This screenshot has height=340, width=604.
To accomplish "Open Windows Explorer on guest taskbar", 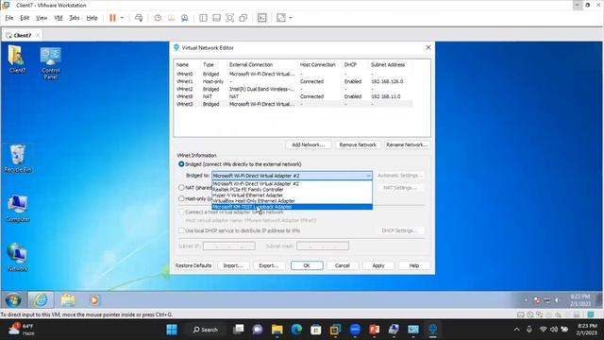I will coord(68,300).
